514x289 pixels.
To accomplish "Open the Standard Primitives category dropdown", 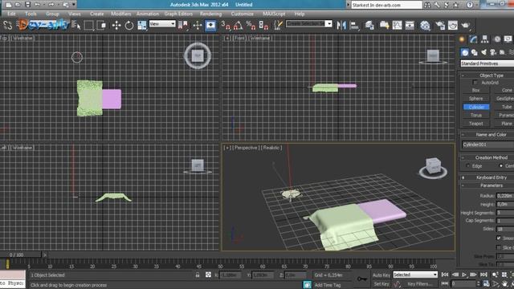I will 487,63.
